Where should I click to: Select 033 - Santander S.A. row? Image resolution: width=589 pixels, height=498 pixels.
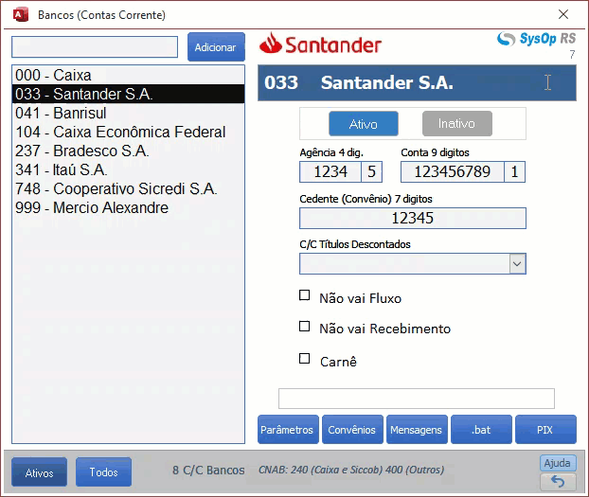(128, 94)
